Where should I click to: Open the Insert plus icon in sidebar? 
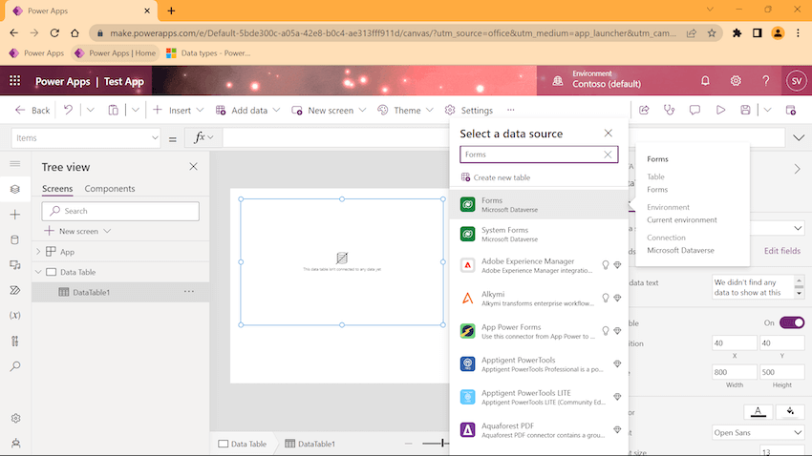(x=15, y=214)
